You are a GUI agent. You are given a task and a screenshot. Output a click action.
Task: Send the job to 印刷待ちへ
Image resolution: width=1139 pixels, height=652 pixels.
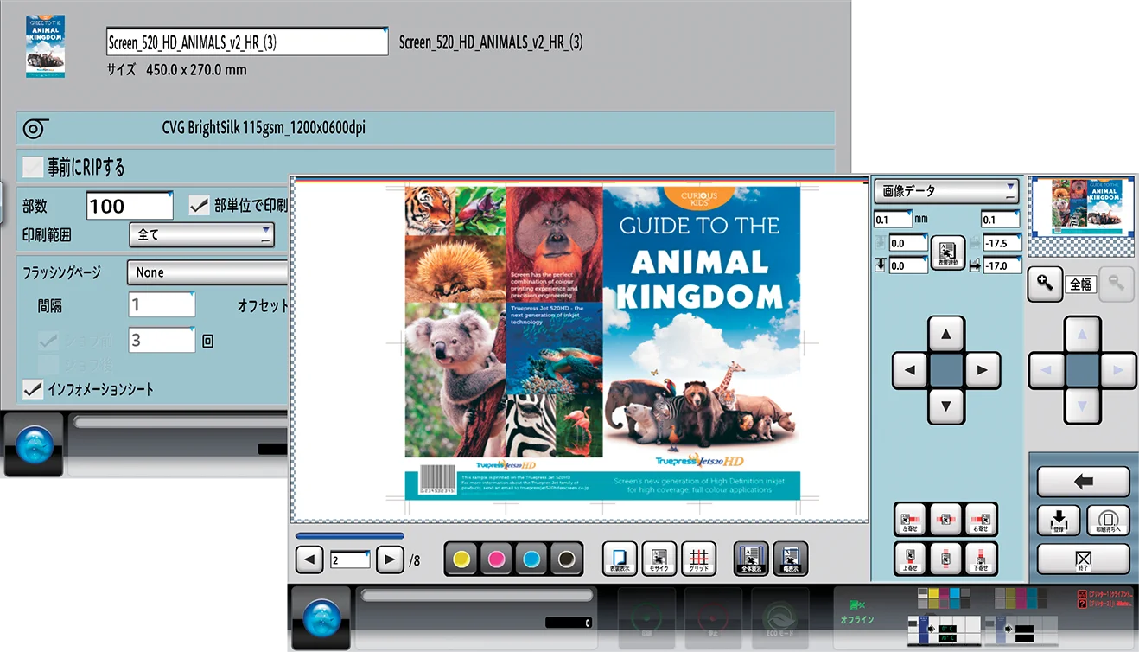1108,521
